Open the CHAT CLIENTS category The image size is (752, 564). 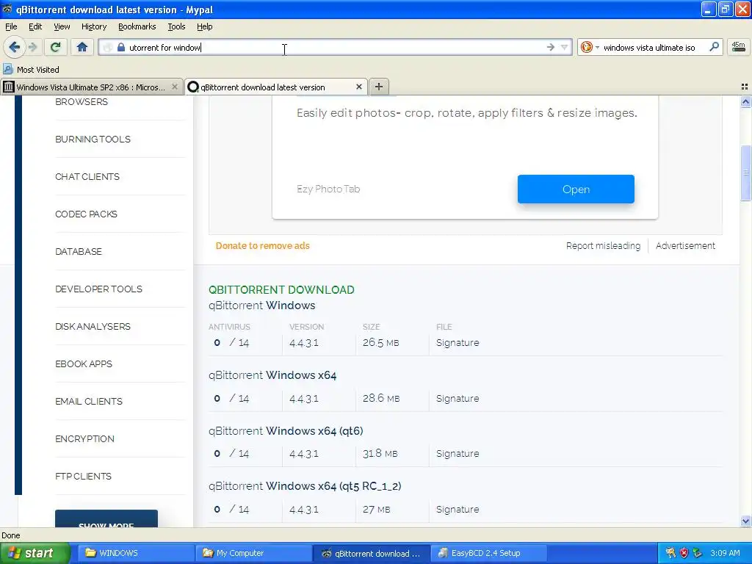(x=87, y=176)
